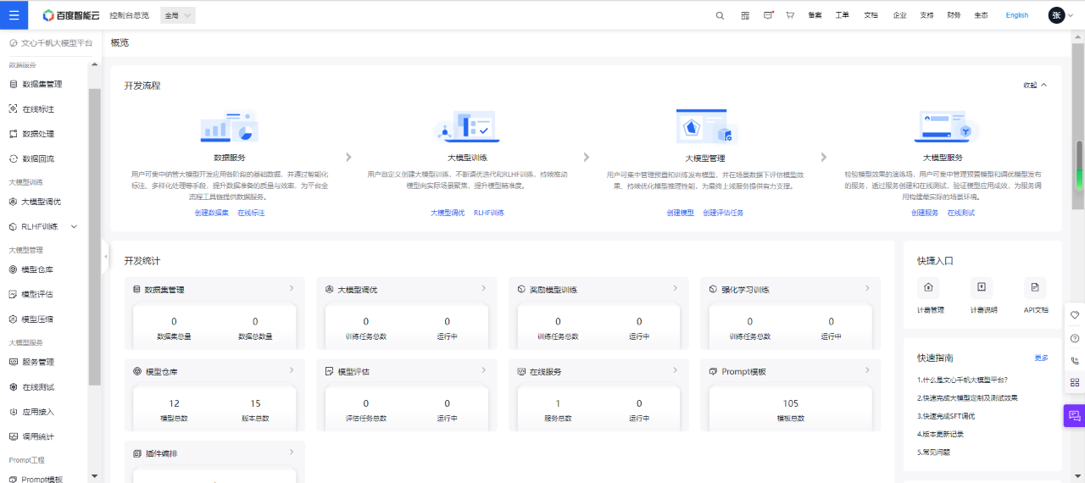The image size is (1085, 483).
Task: Click the 张 user avatar
Action: point(1056,15)
